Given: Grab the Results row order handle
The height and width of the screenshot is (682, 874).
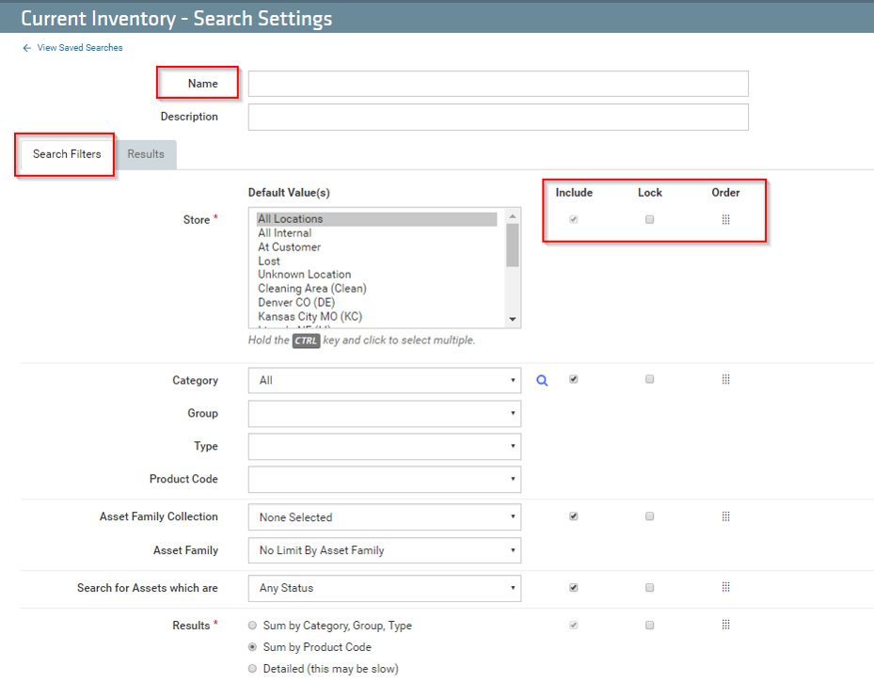Looking at the screenshot, I should point(725,626).
